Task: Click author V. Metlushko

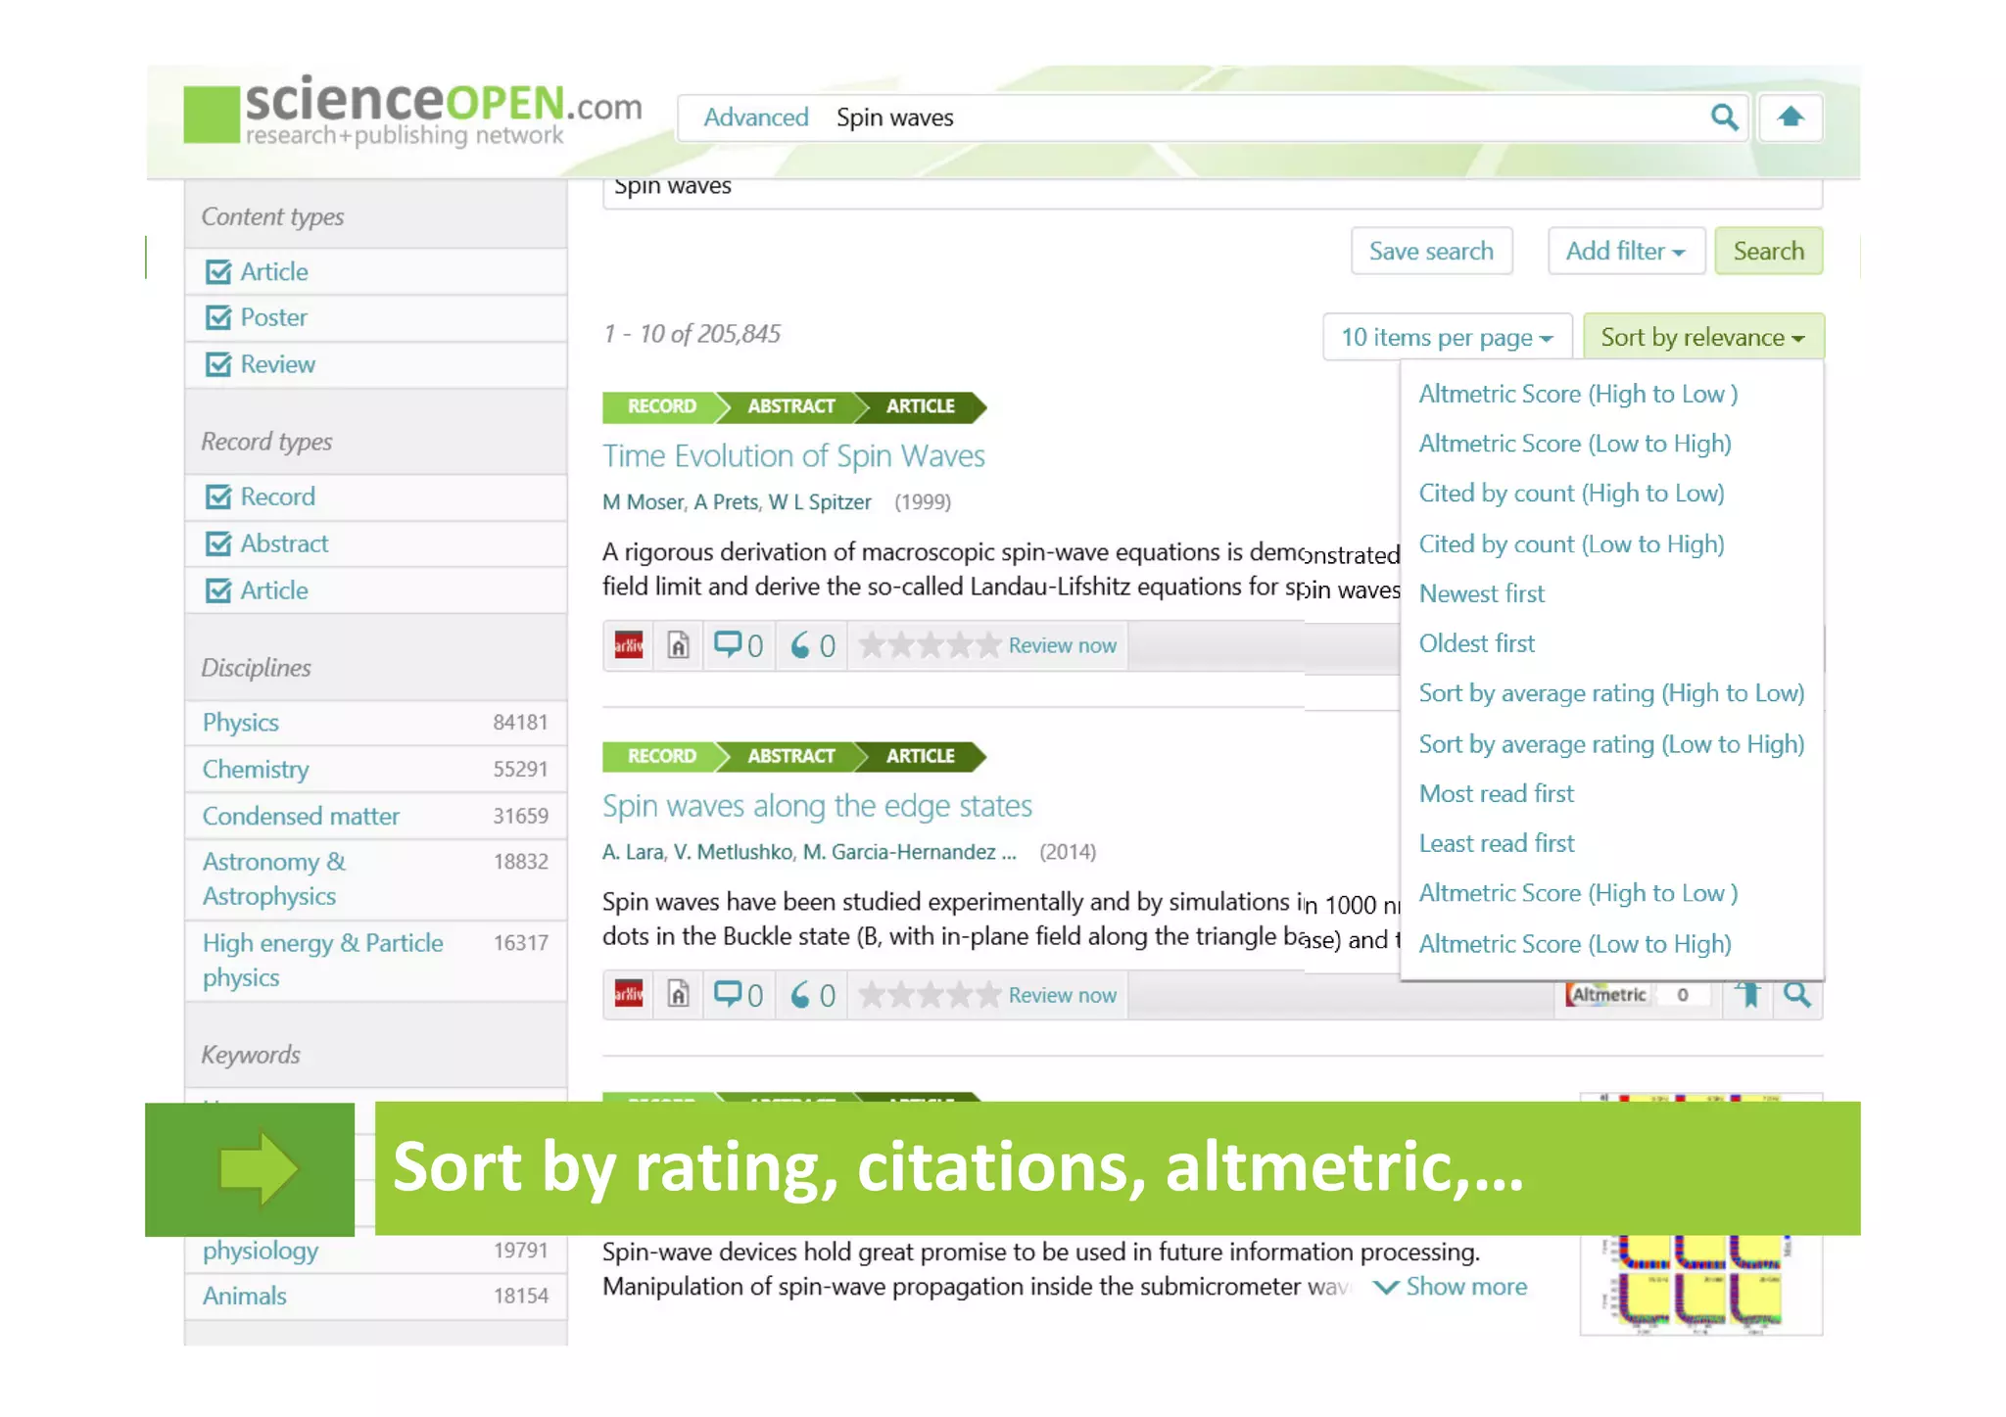Action: click(x=732, y=852)
